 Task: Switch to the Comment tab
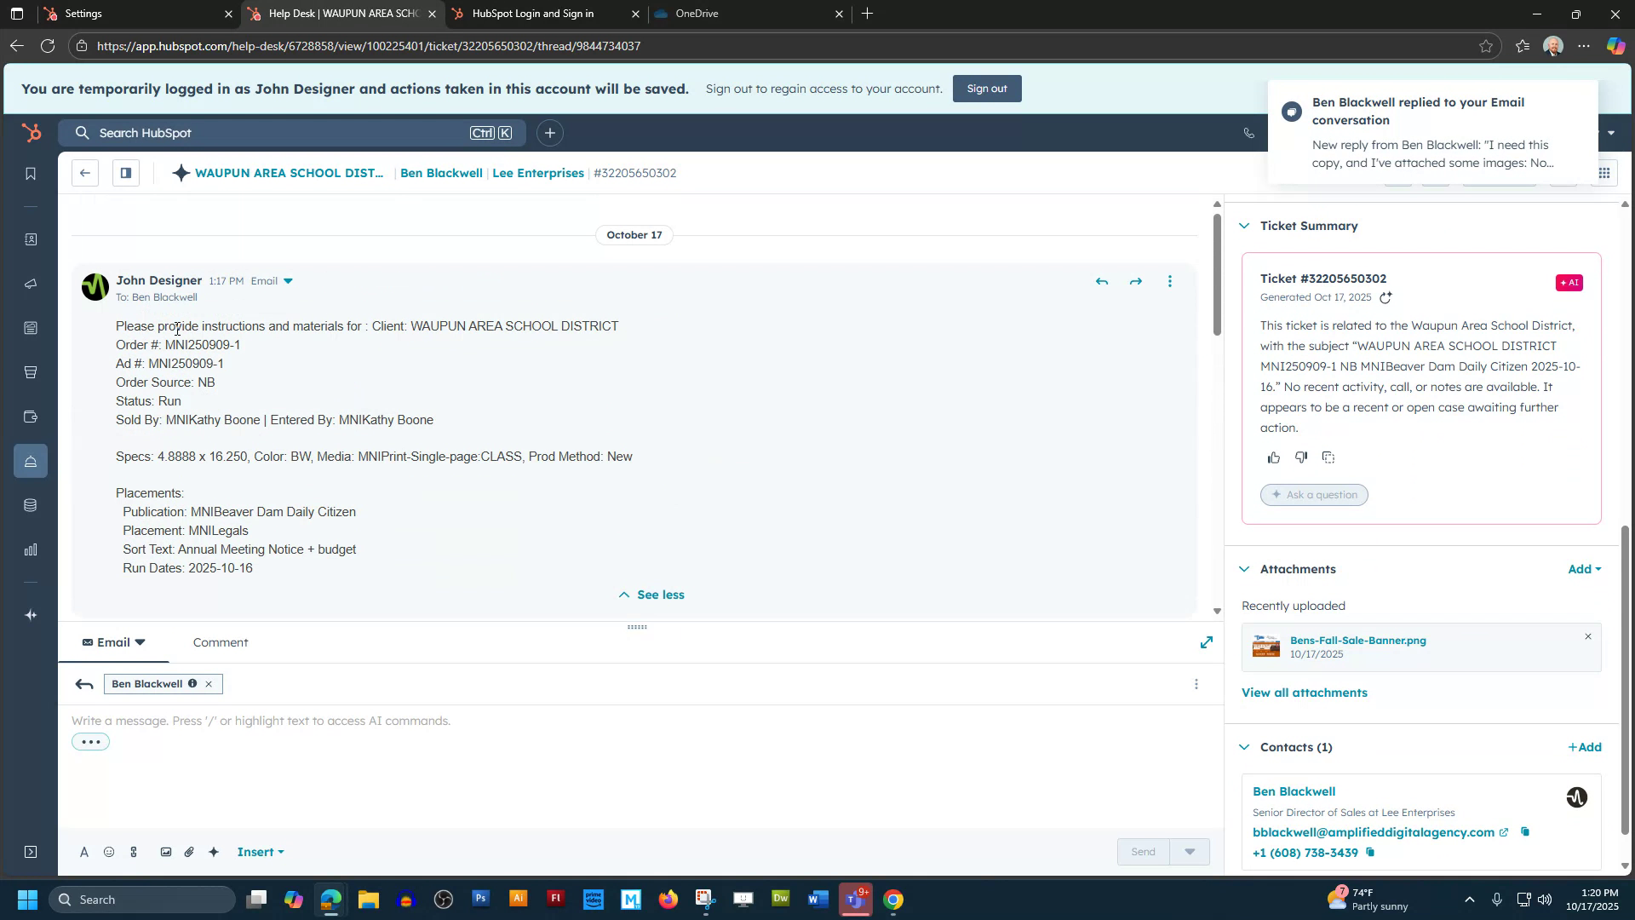220,642
